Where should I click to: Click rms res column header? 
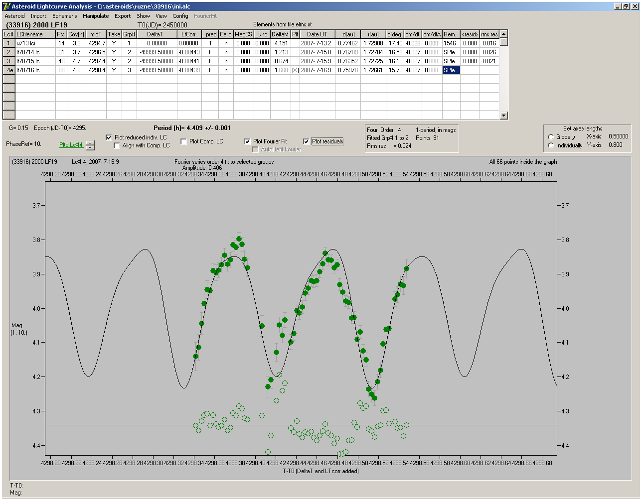489,34
